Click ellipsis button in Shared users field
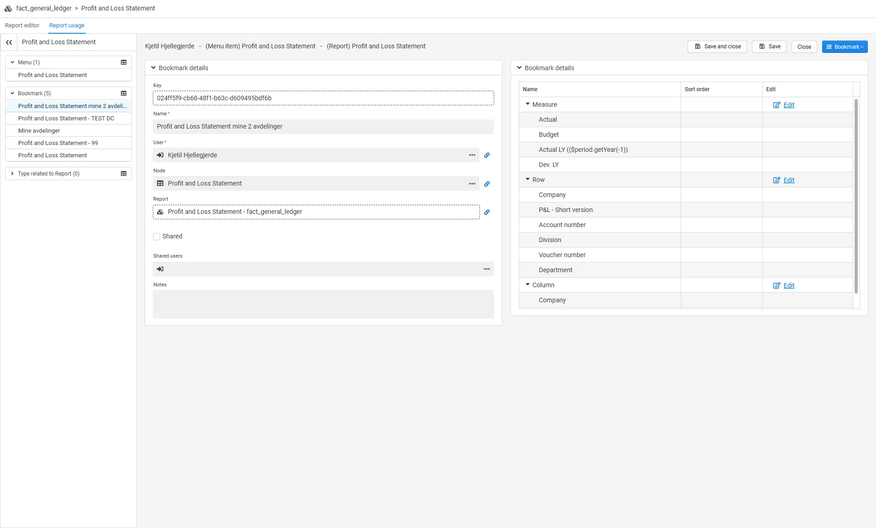 tap(487, 269)
